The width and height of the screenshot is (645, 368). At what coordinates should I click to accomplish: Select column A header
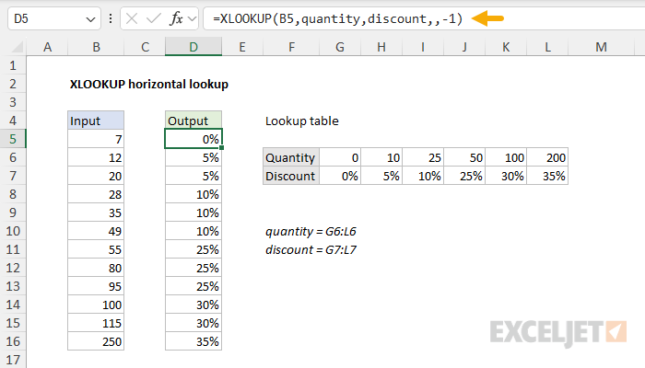pos(47,47)
